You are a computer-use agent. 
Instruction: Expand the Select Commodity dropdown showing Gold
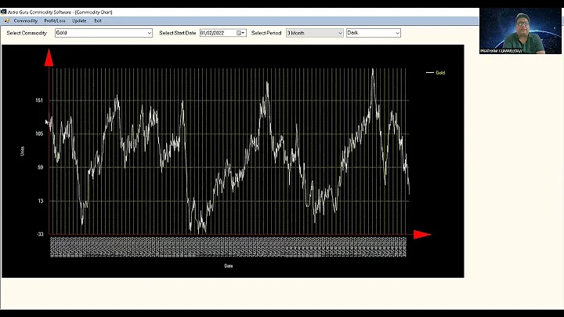click(x=149, y=33)
